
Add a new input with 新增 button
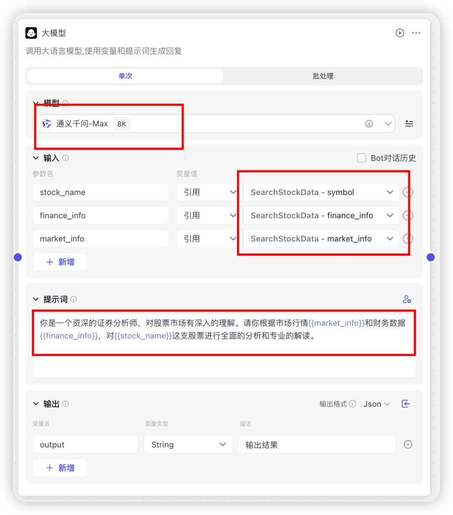point(60,262)
